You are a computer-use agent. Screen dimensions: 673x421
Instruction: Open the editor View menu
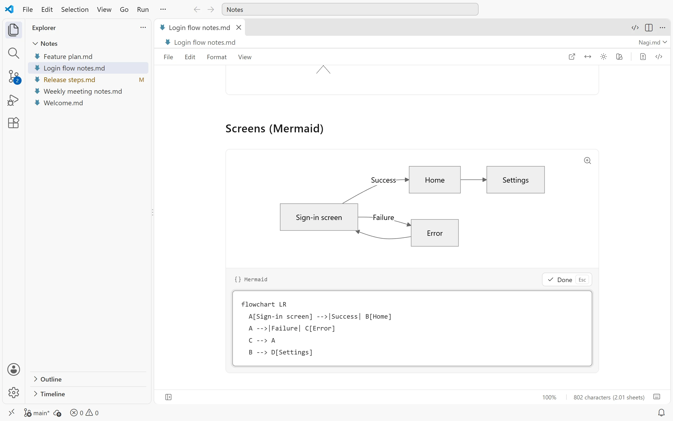245,57
